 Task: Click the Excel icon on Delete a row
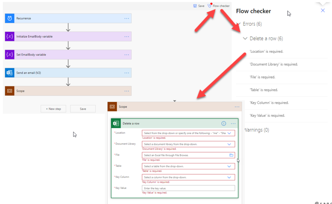pos(116,123)
